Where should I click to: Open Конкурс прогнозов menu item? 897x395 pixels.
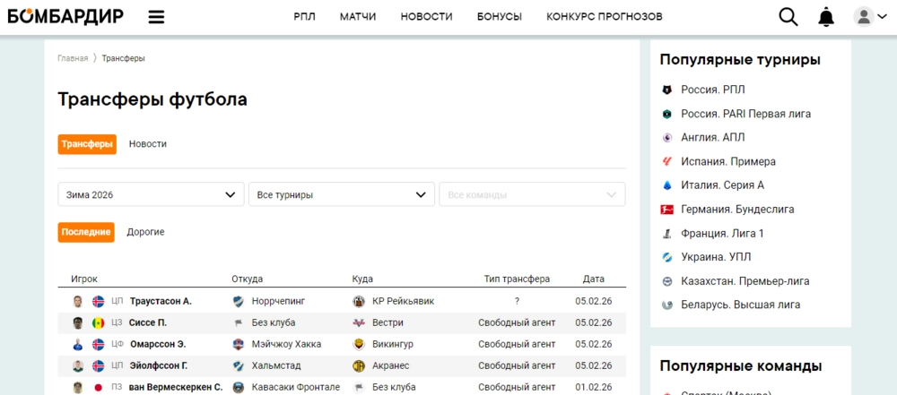tap(605, 17)
